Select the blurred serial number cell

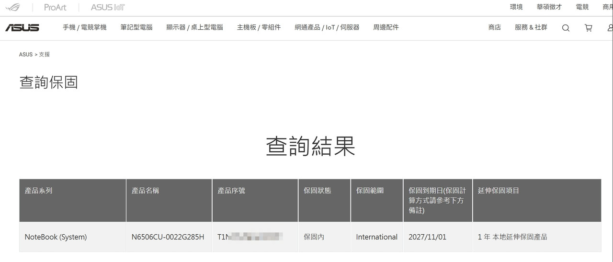(x=255, y=237)
